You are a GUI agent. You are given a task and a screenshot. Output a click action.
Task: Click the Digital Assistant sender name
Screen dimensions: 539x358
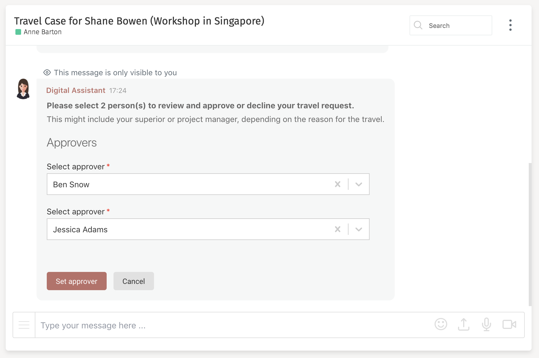coord(76,90)
